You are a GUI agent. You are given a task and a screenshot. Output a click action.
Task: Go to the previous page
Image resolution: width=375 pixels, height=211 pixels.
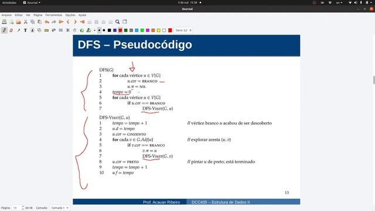pyautogui.click(x=68, y=22)
